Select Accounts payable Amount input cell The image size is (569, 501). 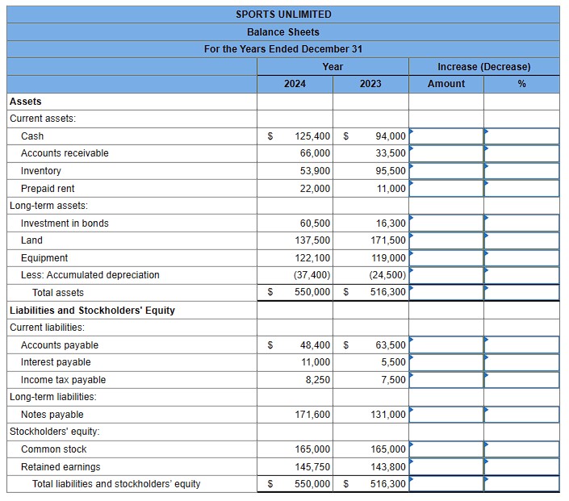point(446,345)
